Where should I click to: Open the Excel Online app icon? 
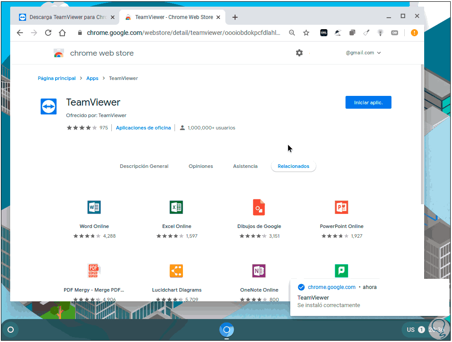176,207
